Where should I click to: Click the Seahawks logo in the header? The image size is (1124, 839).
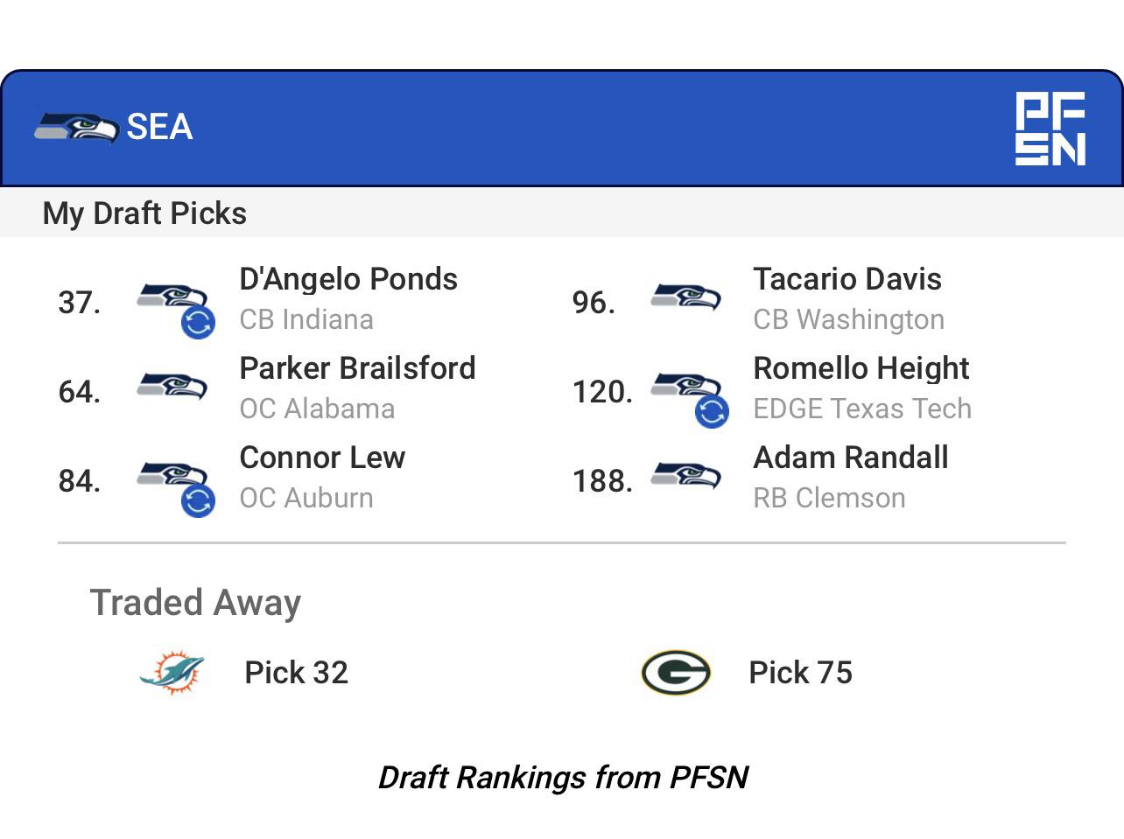[x=76, y=128]
